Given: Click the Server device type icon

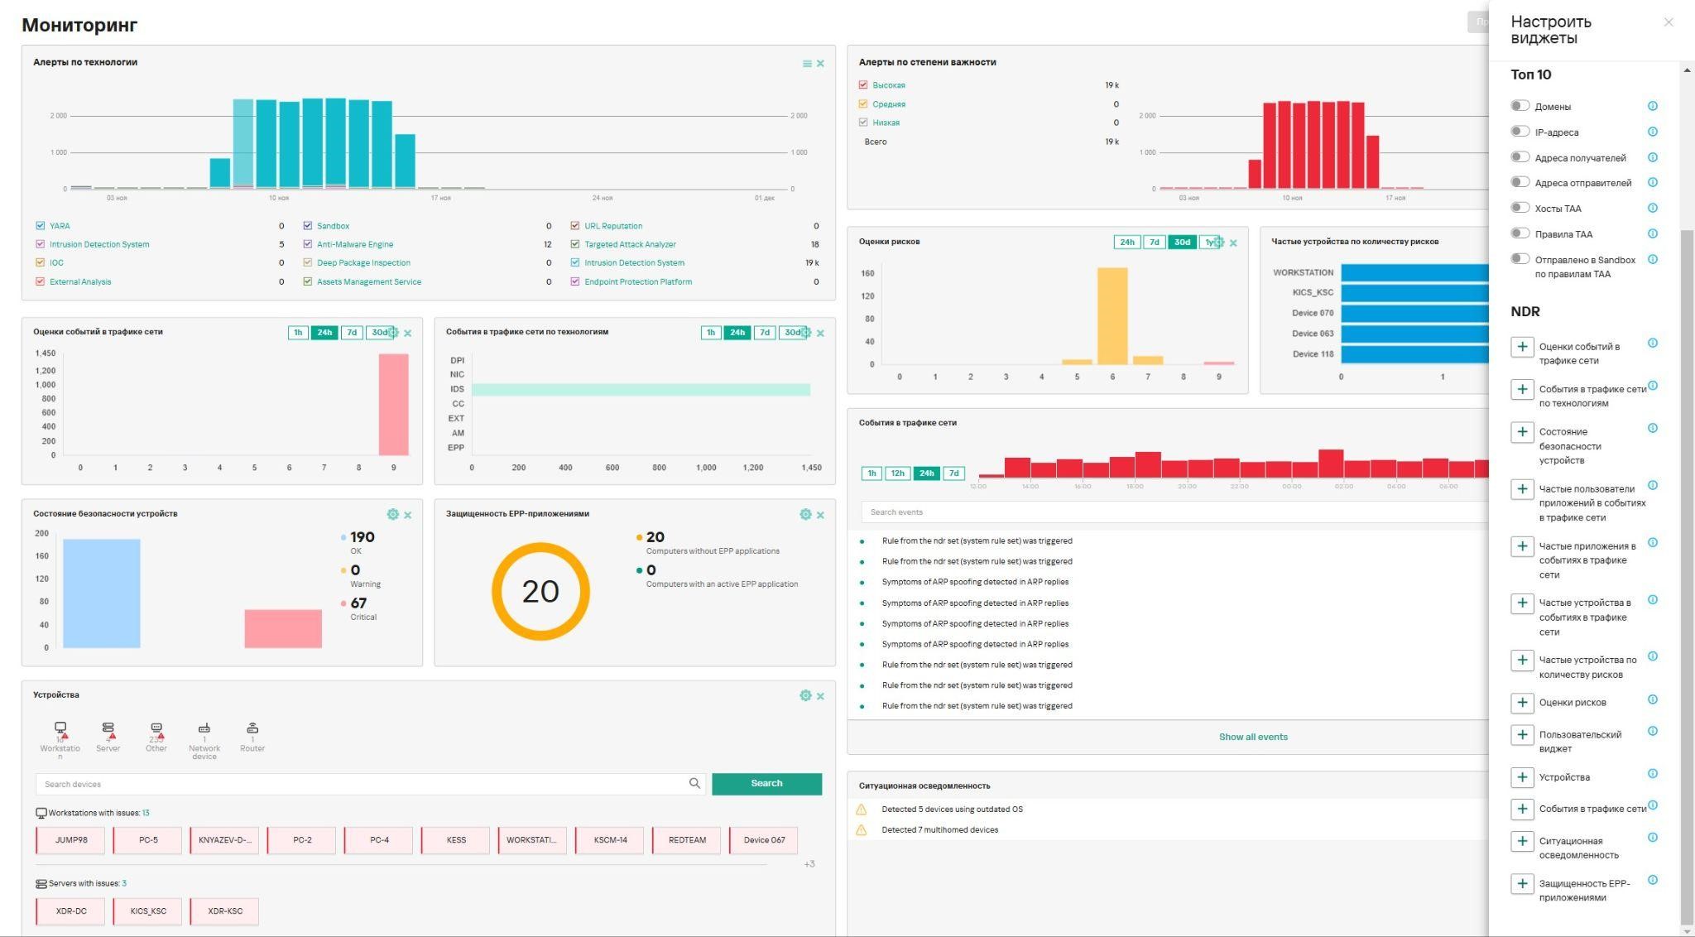Looking at the screenshot, I should click(x=108, y=728).
